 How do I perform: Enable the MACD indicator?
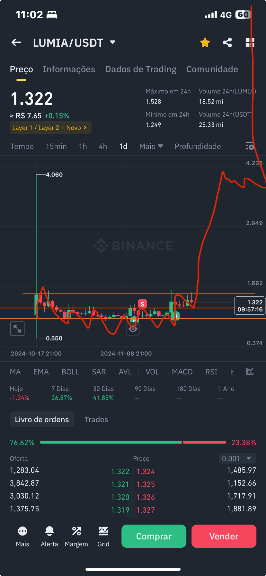click(182, 372)
